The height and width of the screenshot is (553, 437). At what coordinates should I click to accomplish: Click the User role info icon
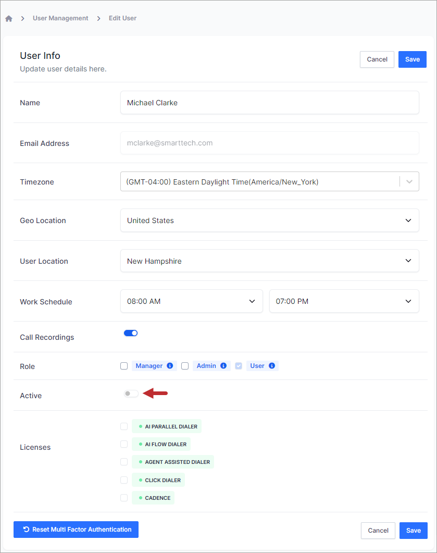click(x=272, y=366)
